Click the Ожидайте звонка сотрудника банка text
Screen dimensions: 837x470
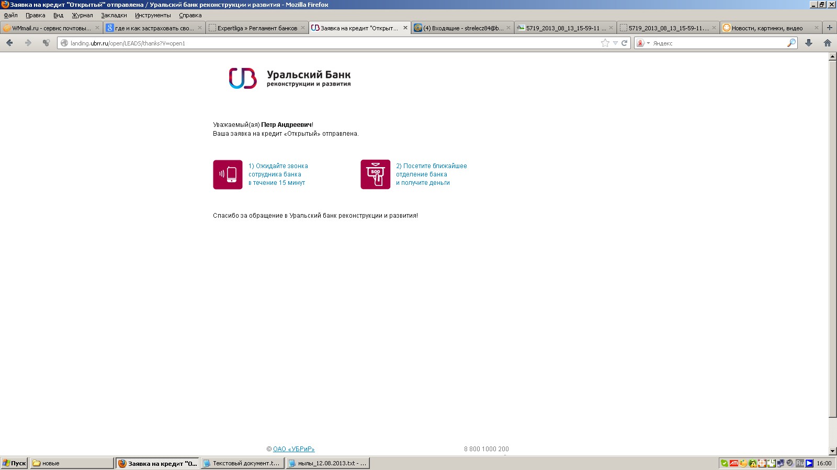pyautogui.click(x=278, y=174)
